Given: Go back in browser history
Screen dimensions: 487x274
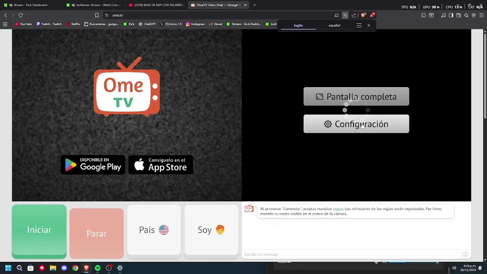Looking at the screenshot, I should (x=5, y=15).
